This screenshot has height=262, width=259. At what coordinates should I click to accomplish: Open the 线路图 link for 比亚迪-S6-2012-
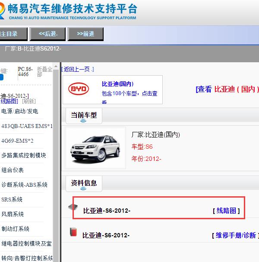(226, 211)
